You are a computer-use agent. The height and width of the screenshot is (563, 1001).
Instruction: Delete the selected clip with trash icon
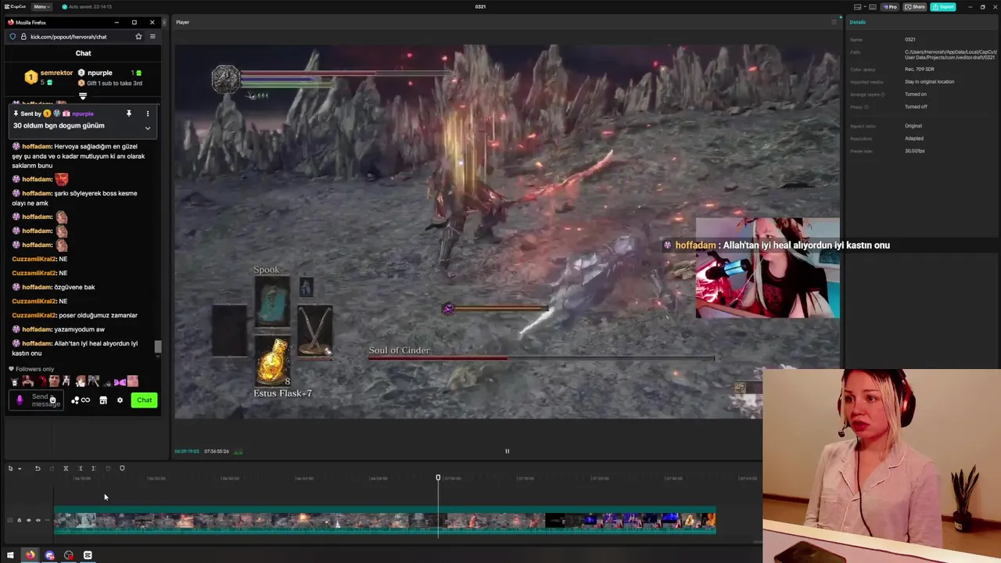tap(108, 468)
